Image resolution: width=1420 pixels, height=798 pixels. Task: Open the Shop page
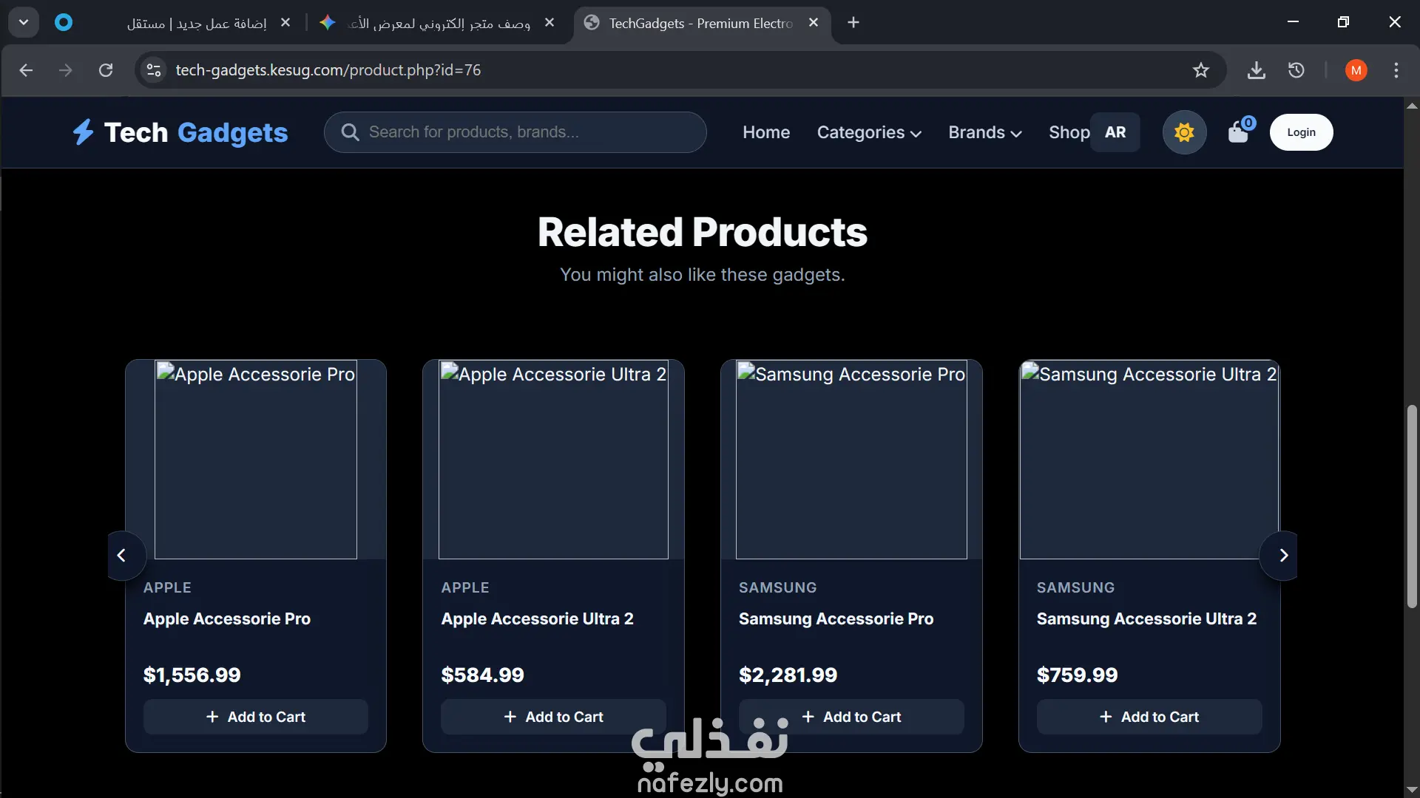(x=1069, y=132)
